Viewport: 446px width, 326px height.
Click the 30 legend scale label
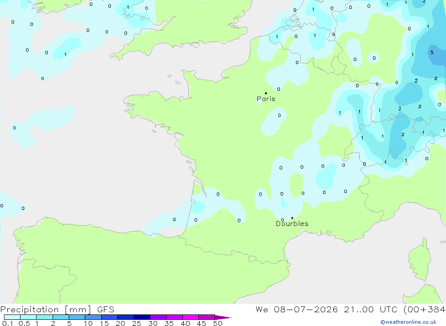tap(153, 323)
